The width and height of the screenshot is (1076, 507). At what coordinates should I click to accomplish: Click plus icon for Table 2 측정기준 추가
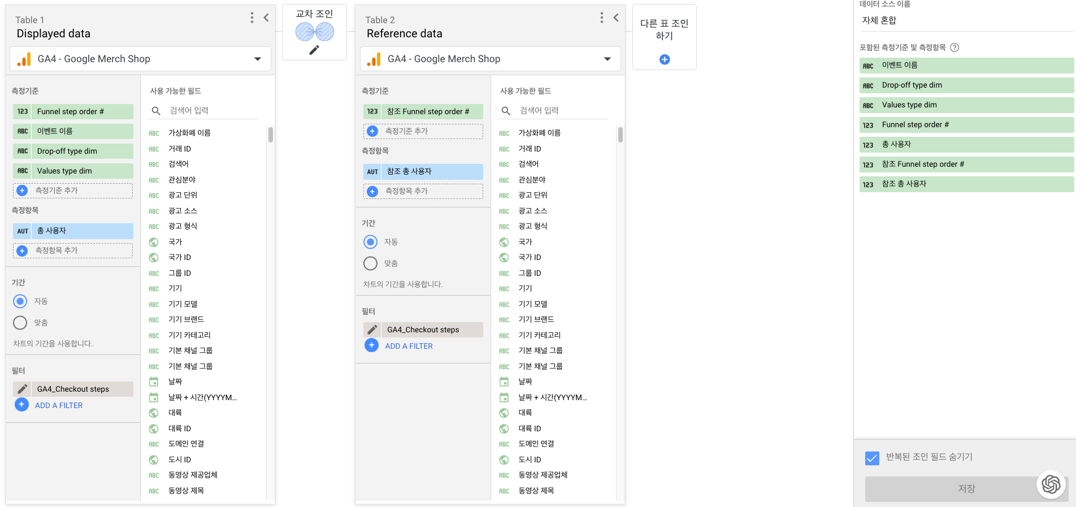coord(372,131)
